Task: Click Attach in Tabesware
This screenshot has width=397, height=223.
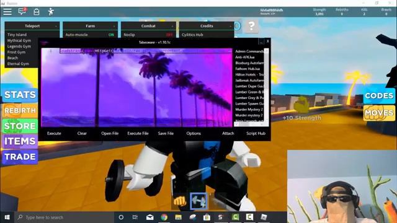Action: point(228,133)
